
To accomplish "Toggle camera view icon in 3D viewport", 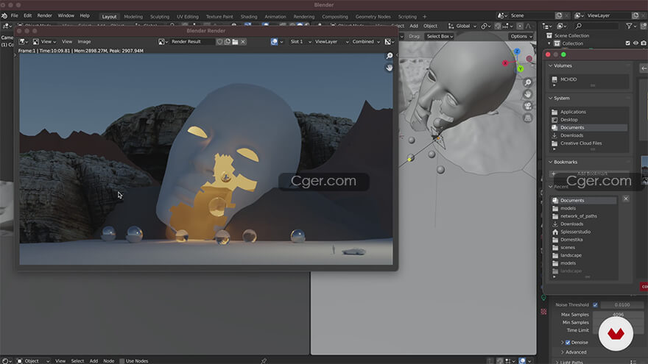I will click(528, 106).
